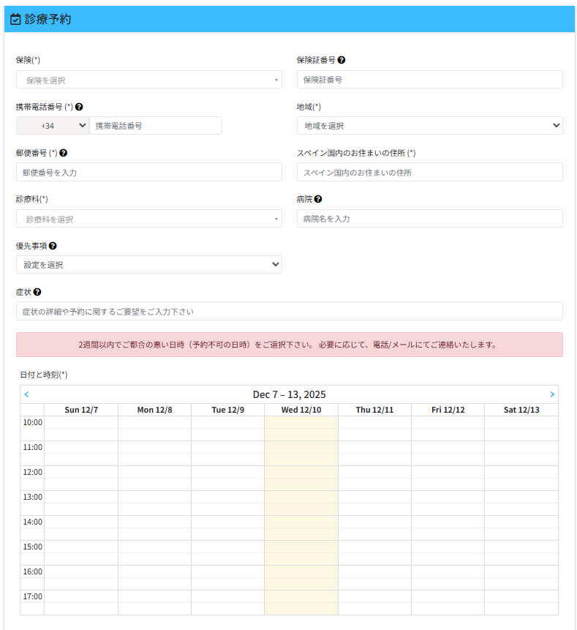The image size is (577, 630).
Task: Open the +34 country code dropdown
Action: [x=53, y=126]
